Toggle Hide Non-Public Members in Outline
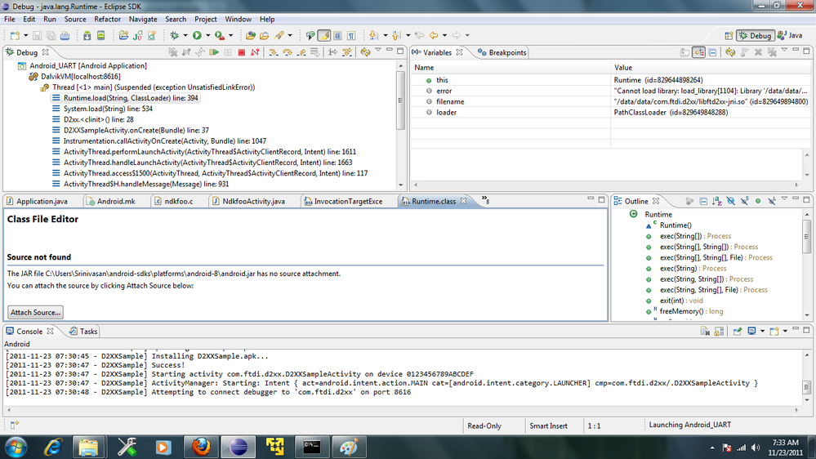This screenshot has height=459, width=816. pos(758,201)
